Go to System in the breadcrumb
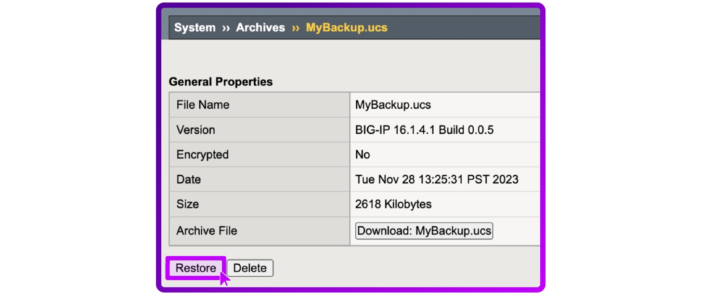Viewport: 701px width, 296px height. [195, 27]
